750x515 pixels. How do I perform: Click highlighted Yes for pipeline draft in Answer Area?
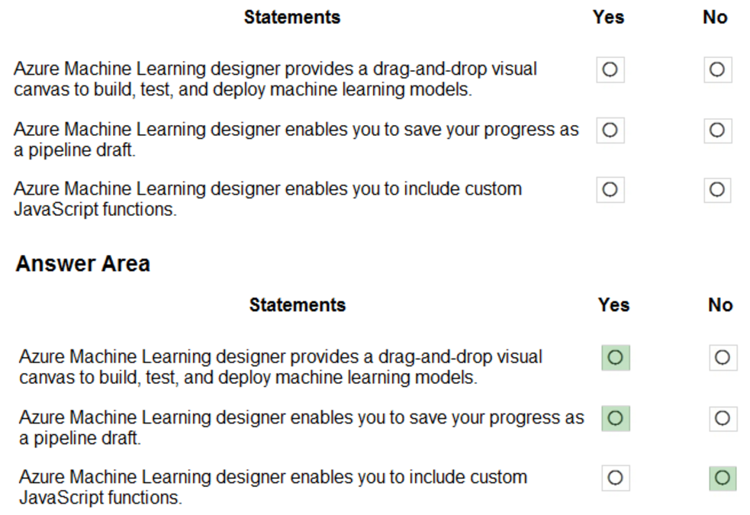[x=615, y=418]
